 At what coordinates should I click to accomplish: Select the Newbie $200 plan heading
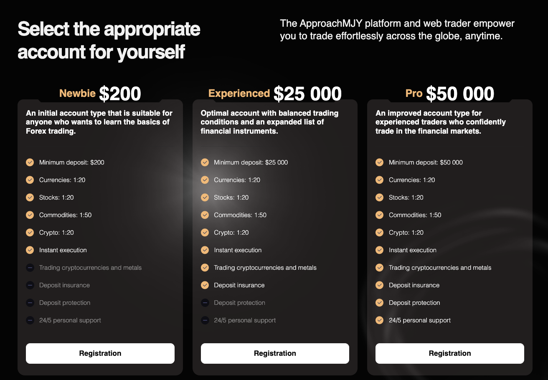click(100, 94)
